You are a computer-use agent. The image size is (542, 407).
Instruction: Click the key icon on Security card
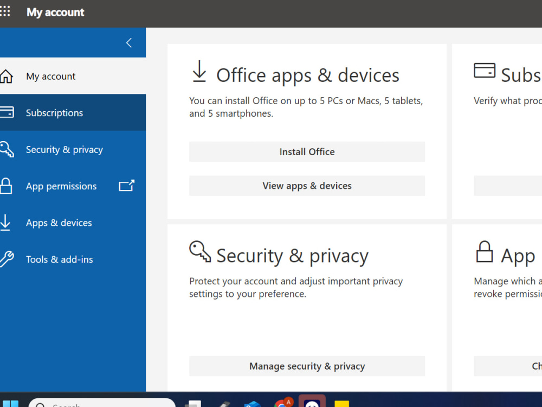tap(200, 252)
